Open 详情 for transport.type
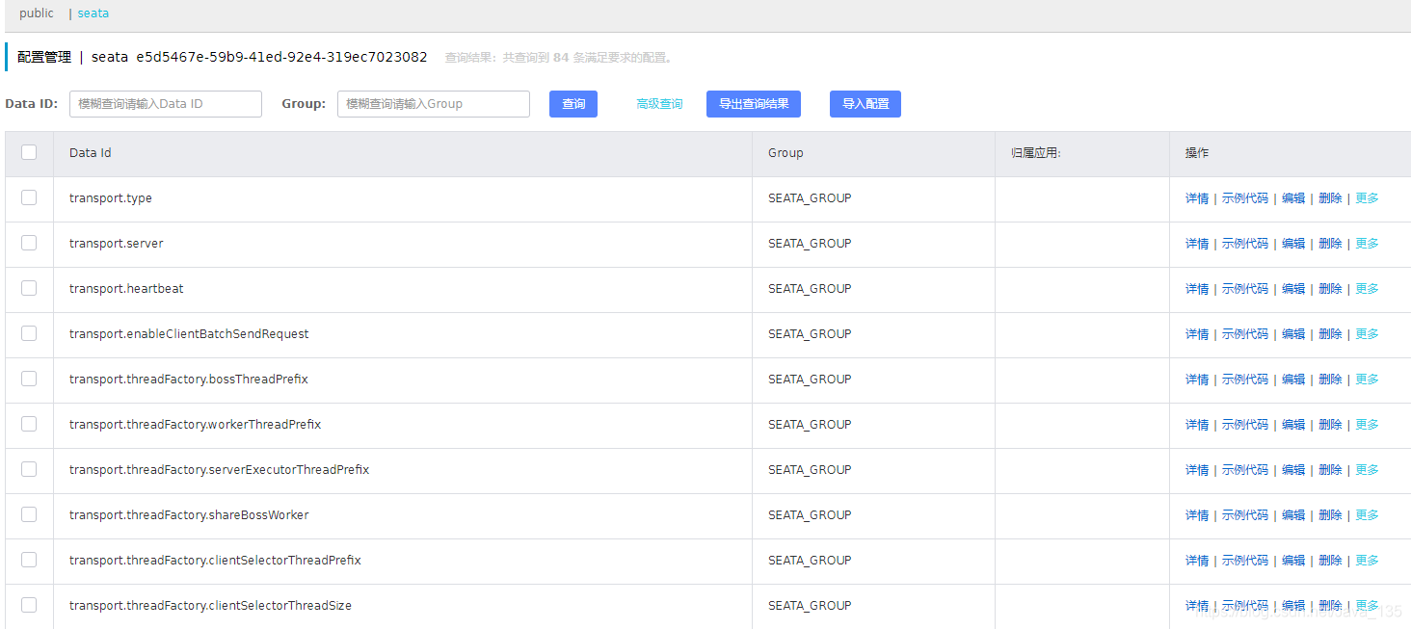The image size is (1411, 629). (x=1197, y=198)
